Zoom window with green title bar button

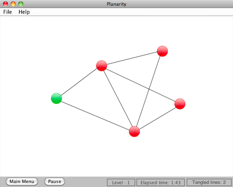21,4
